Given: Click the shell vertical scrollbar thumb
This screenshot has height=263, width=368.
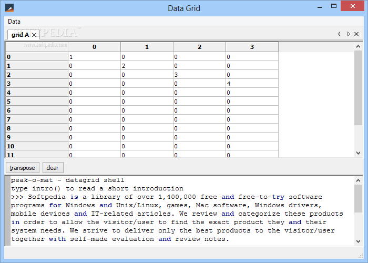Looking at the screenshot, I should point(358,198).
